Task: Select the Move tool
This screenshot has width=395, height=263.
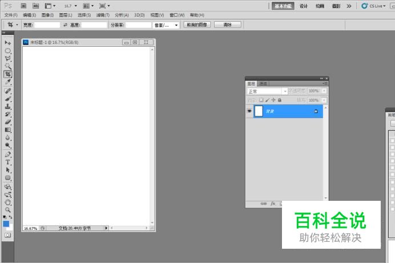Action: pos(8,43)
